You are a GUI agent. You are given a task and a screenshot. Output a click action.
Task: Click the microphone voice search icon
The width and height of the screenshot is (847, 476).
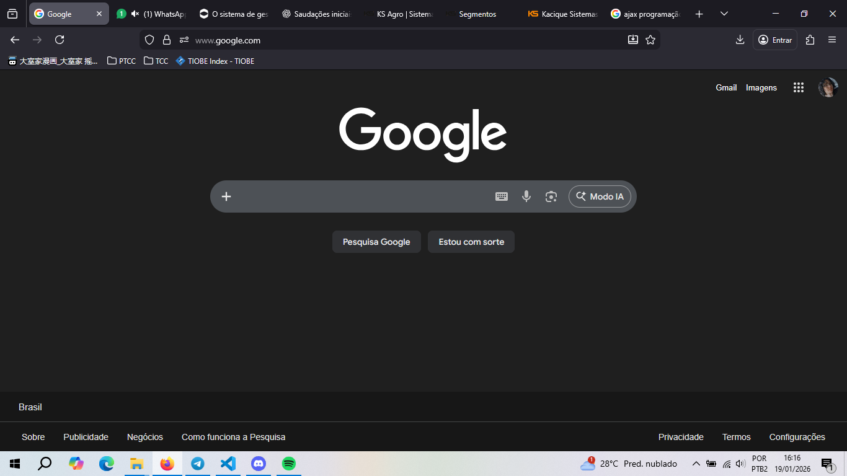click(526, 196)
